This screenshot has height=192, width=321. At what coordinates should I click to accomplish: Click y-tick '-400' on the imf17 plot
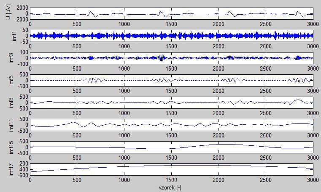22,170
